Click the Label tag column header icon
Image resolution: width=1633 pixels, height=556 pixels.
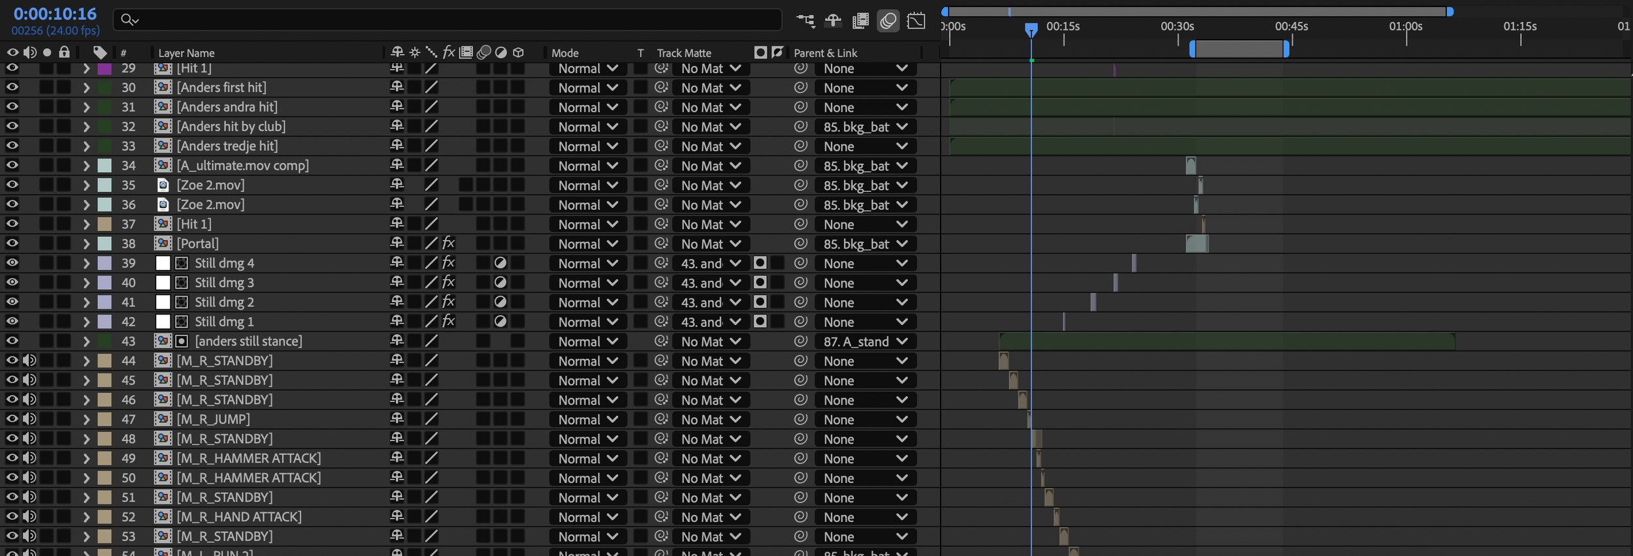click(x=100, y=53)
